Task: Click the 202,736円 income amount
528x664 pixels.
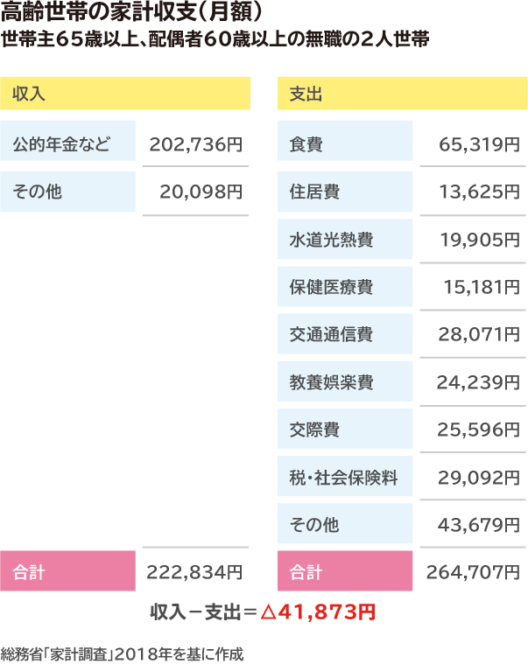Action: pyautogui.click(x=196, y=144)
